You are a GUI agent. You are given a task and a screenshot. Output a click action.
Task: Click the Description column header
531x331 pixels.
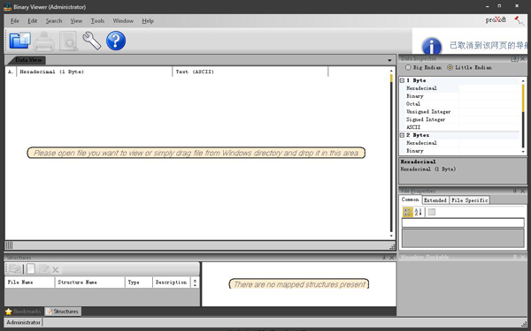[x=172, y=282]
